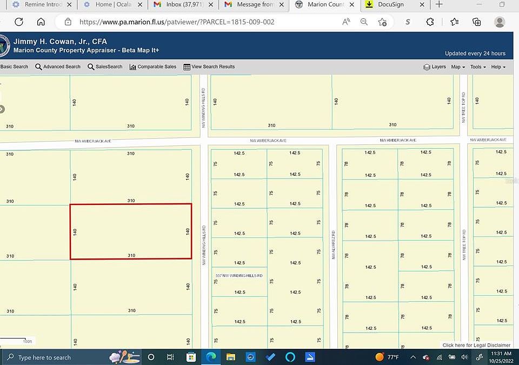Open the Layers panel

click(x=435, y=67)
